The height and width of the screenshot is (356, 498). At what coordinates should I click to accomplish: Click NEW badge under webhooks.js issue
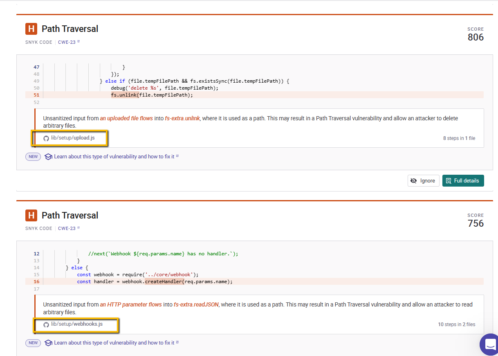(33, 343)
